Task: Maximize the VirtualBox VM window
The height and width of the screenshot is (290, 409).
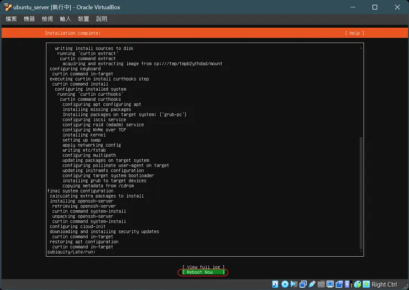Action: point(375,7)
